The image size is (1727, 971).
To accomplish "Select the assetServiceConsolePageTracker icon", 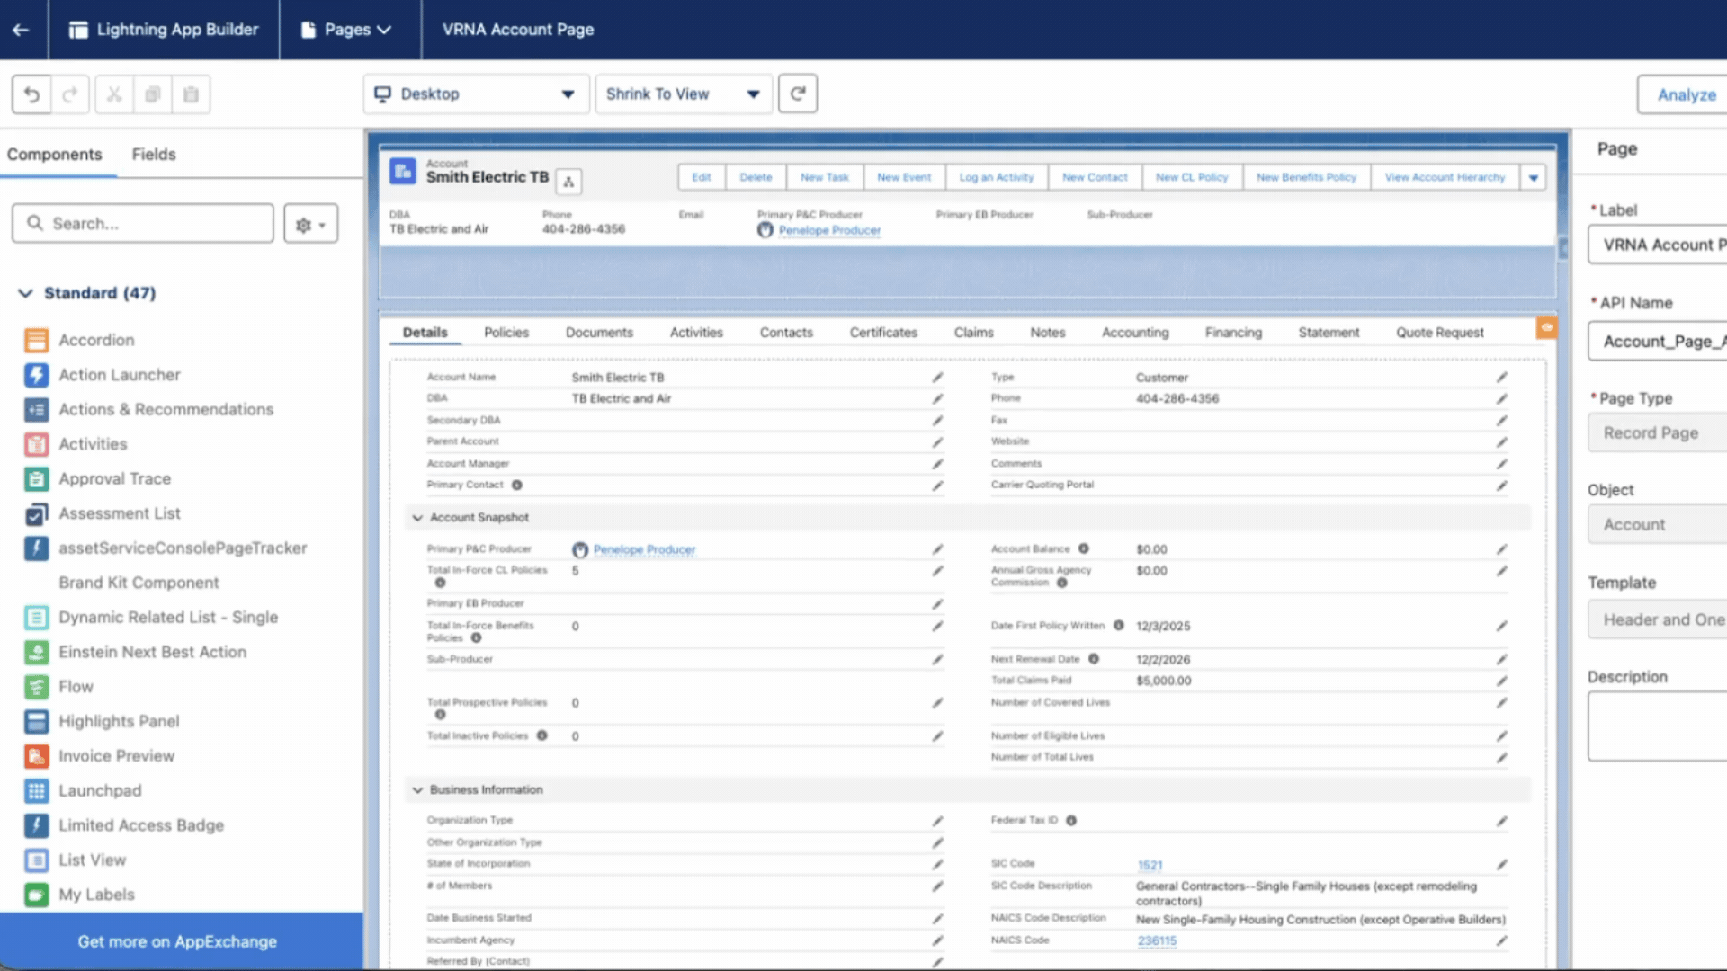I will (x=37, y=548).
